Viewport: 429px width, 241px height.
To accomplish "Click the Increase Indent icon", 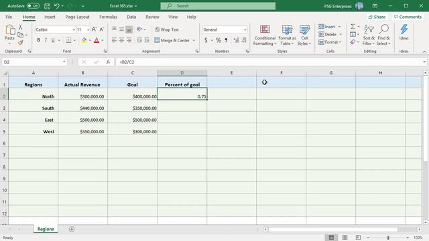I will pos(147,40).
